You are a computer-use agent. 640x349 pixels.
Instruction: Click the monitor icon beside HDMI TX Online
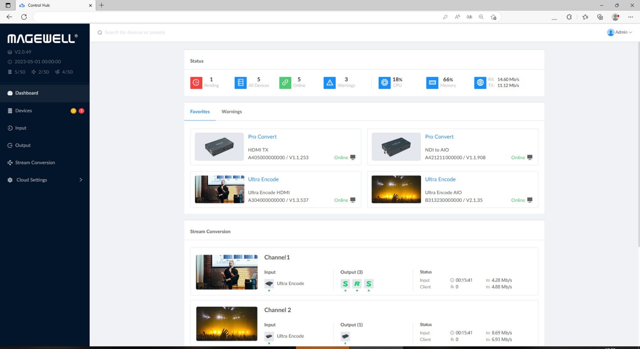353,158
